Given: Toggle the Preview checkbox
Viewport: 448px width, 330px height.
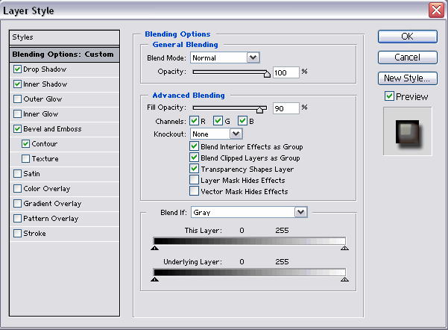Looking at the screenshot, I should point(389,96).
